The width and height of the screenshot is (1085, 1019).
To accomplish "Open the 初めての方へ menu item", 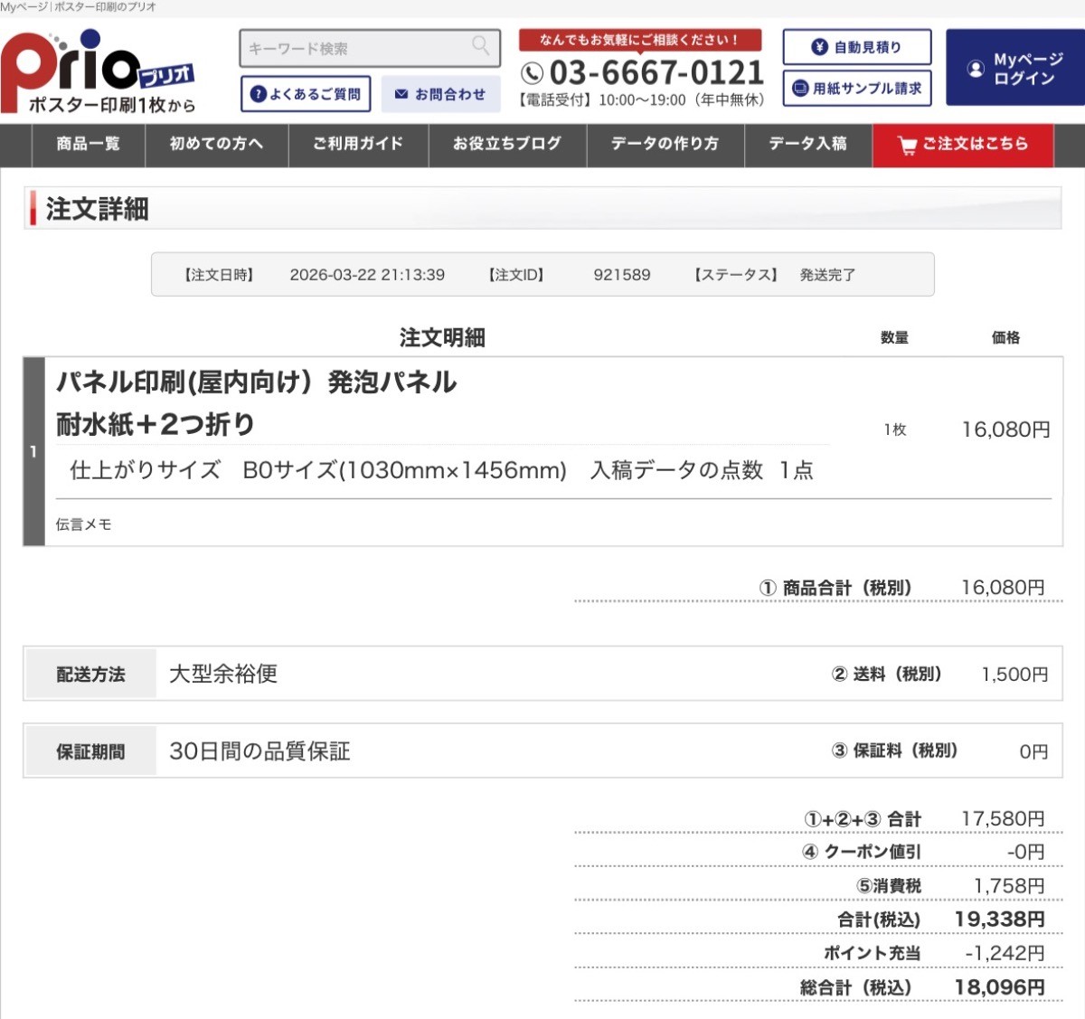I will 216,144.
